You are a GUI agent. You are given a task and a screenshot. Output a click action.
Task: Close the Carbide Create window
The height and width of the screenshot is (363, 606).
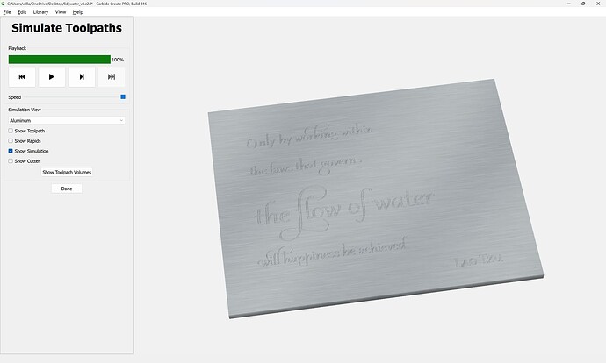(598, 4)
